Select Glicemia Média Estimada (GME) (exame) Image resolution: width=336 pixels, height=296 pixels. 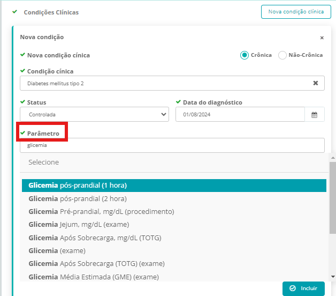click(174, 277)
